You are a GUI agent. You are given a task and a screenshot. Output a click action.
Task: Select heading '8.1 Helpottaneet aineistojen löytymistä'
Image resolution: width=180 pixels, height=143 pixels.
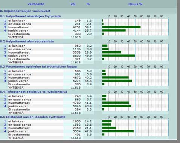(x=30, y=16)
